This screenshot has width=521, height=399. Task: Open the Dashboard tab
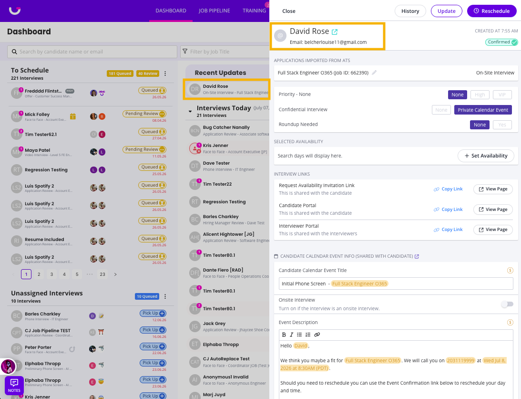tap(171, 10)
